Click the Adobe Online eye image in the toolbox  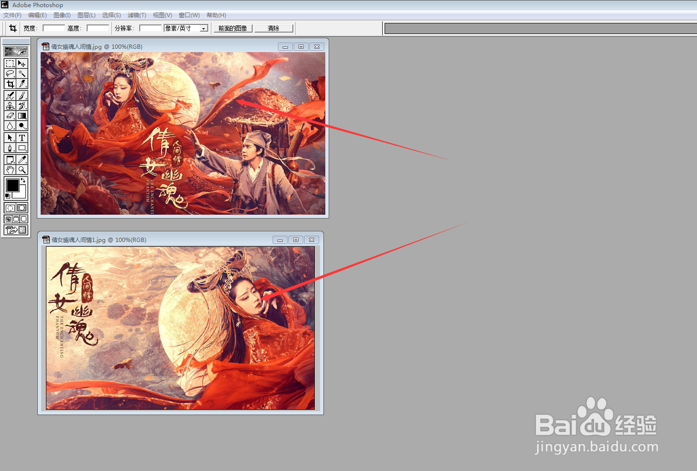click(16, 51)
